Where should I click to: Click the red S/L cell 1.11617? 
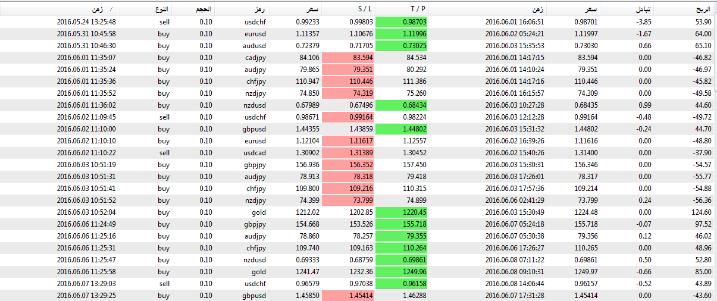[347, 141]
